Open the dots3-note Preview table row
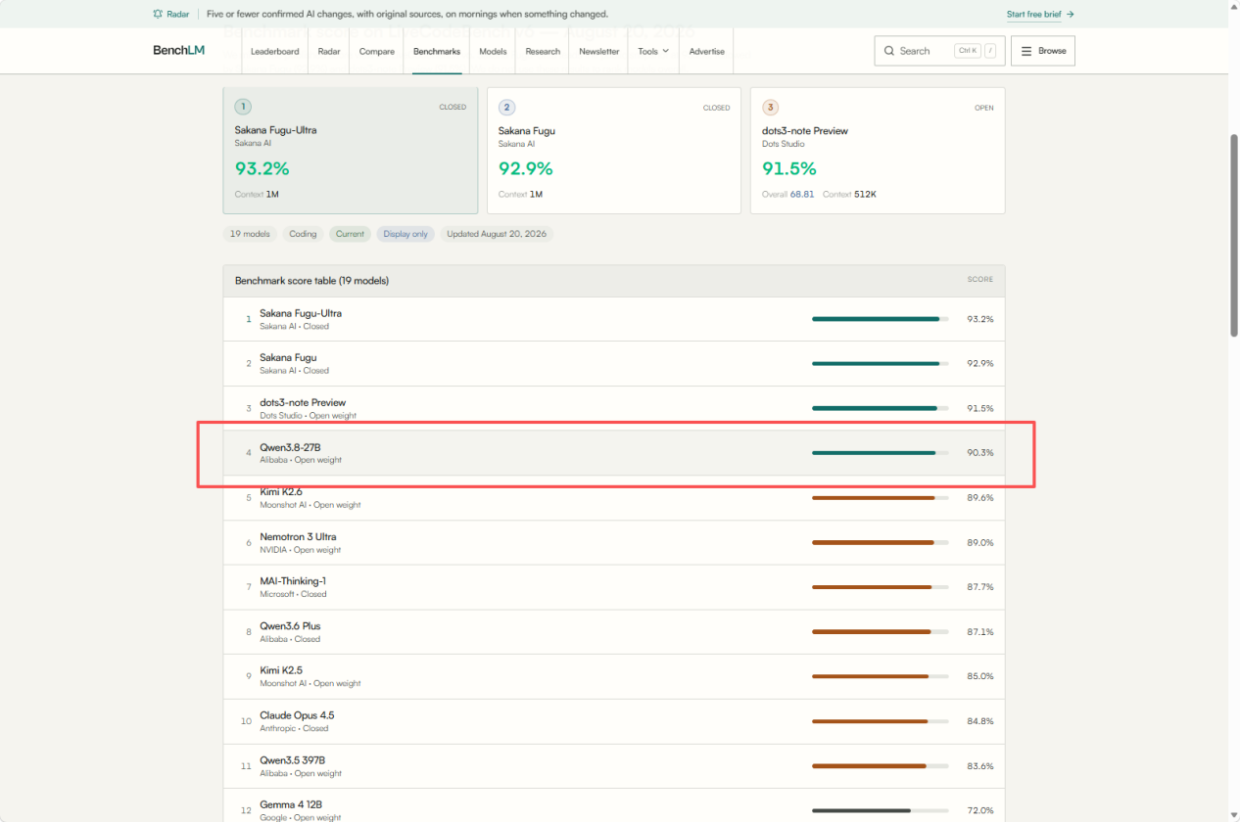 coord(614,408)
